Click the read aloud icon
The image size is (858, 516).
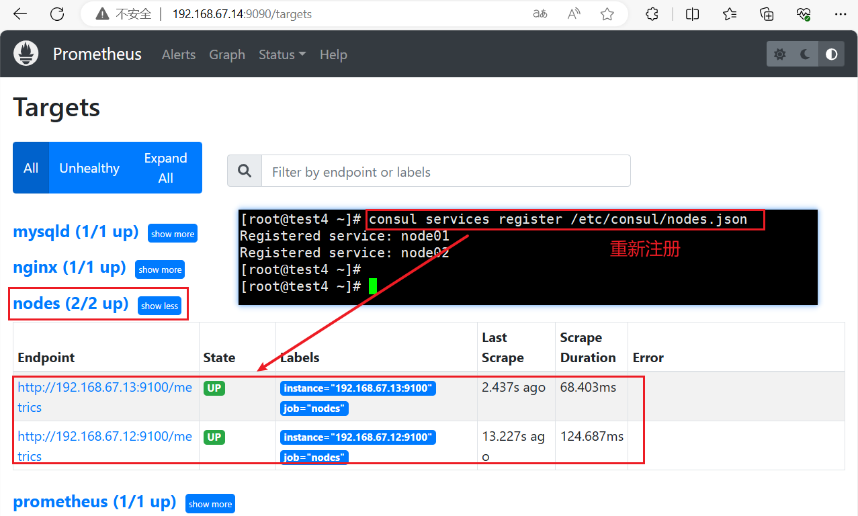tap(574, 14)
